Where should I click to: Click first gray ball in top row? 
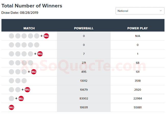coord(11,36)
